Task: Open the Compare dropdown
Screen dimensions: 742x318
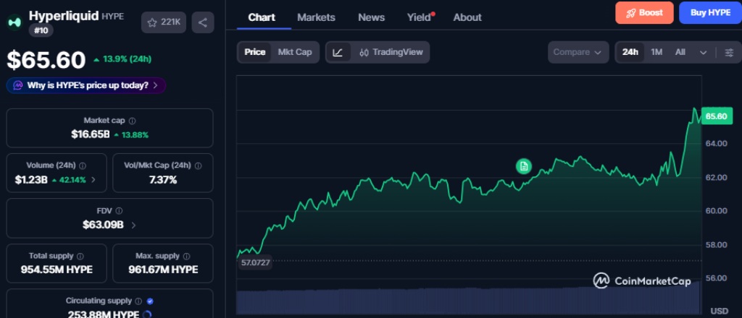Action: coord(578,52)
